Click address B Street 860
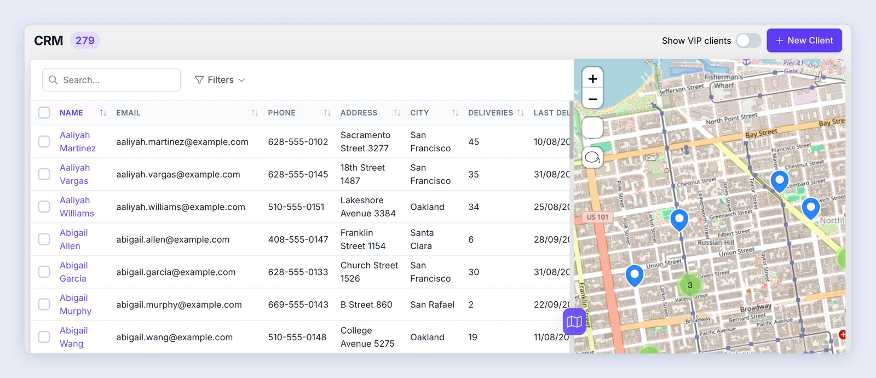 click(x=366, y=305)
